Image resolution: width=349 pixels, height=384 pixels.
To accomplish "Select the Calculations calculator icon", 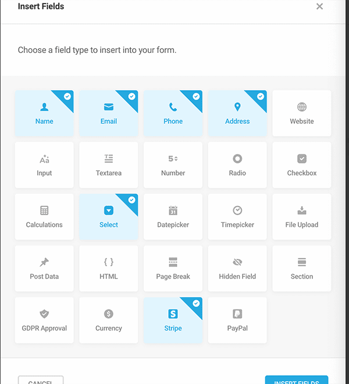I will [x=44, y=211].
